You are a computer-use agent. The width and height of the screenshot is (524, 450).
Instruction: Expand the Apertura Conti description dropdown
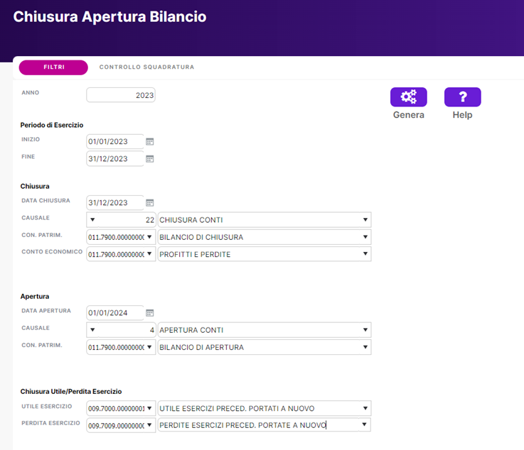pyautogui.click(x=365, y=330)
